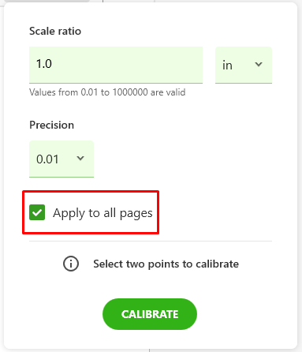
Task: Click empty space right of Precision dropdown
Action: tap(181, 159)
